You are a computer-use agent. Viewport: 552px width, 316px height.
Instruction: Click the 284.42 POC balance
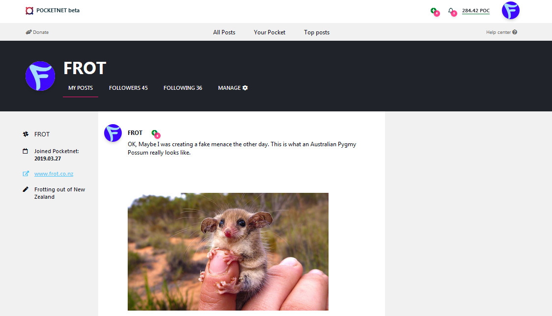[475, 10]
